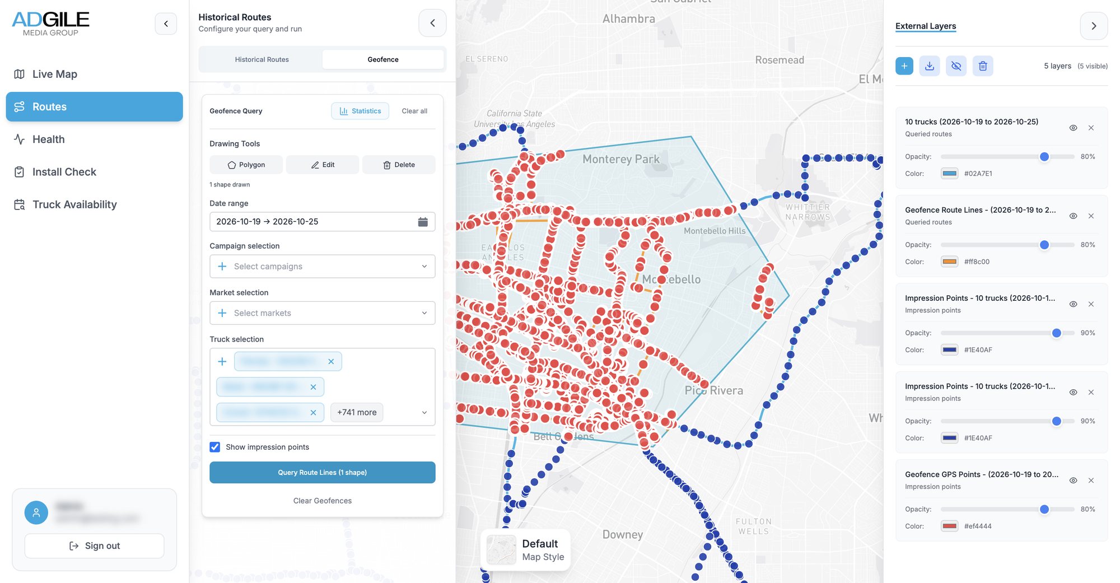
Task: Click the Delete shape tool
Action: coord(399,165)
